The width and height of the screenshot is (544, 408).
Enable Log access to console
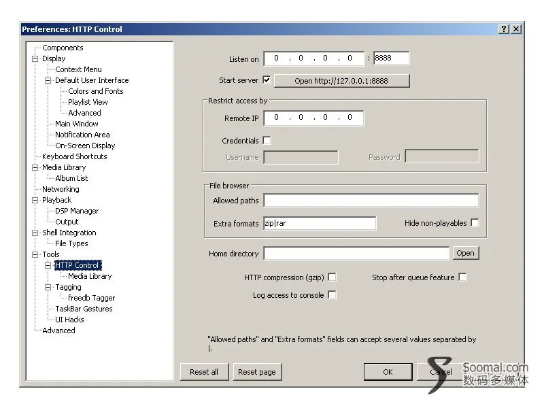pos(332,295)
